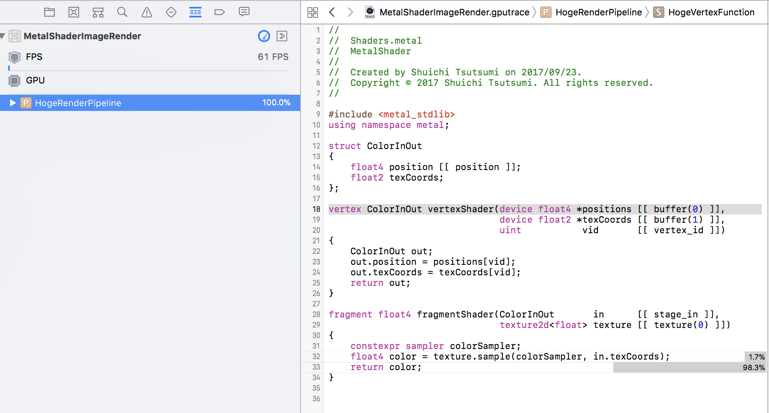Open the file navigator folder icon
Image resolution: width=769 pixels, height=413 pixels.
(x=49, y=12)
